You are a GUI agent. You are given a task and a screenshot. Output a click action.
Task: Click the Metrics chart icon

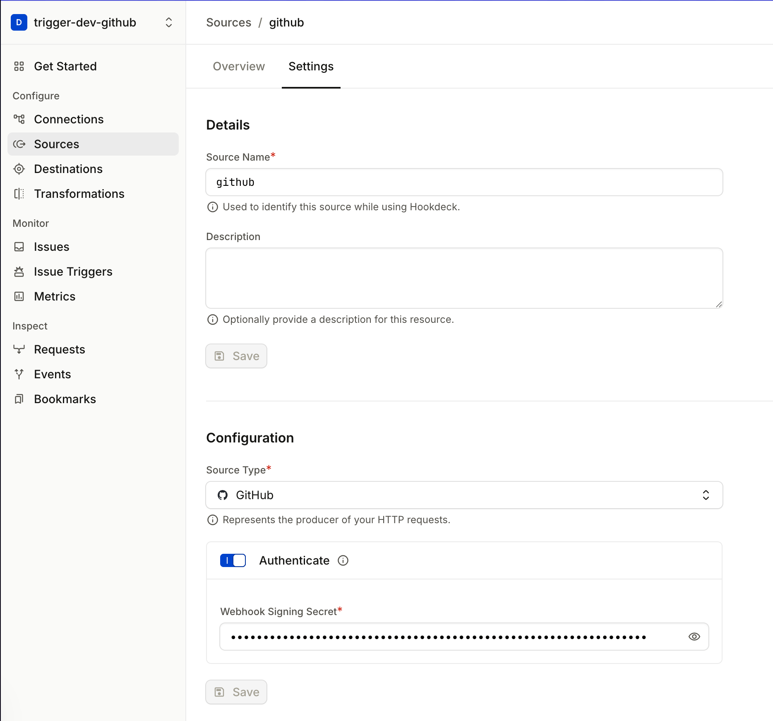(x=19, y=296)
